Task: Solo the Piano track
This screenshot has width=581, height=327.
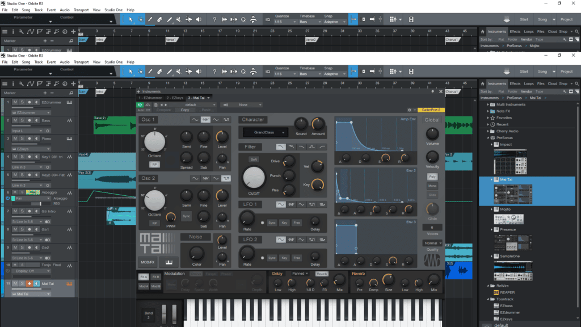Action: tap(22, 139)
